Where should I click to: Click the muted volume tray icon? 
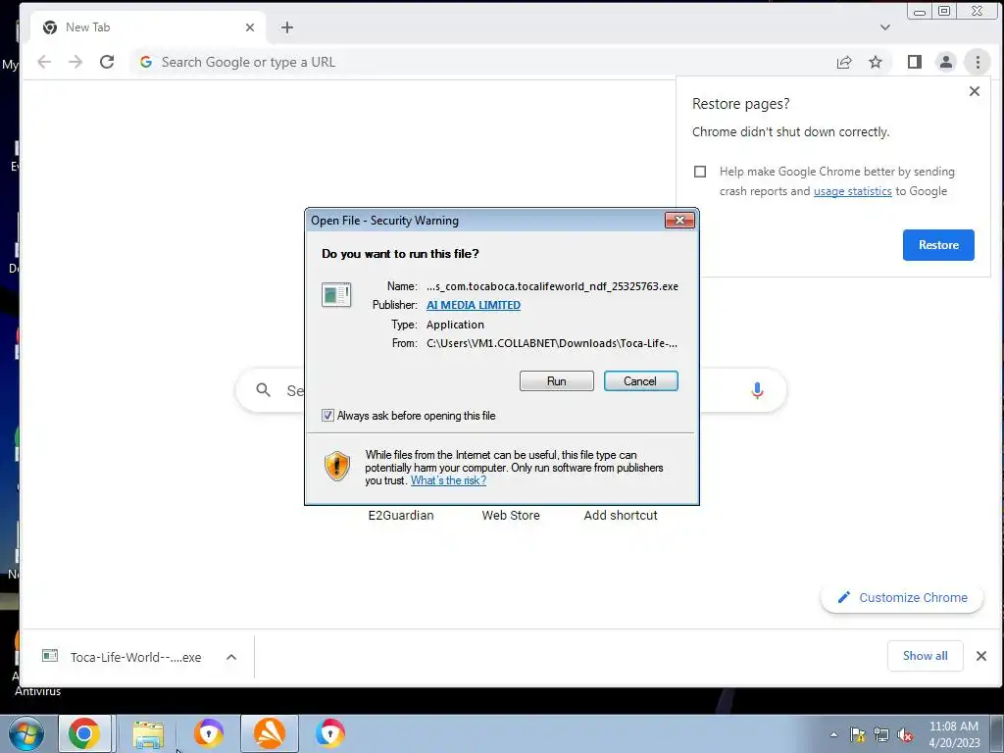[x=905, y=734]
